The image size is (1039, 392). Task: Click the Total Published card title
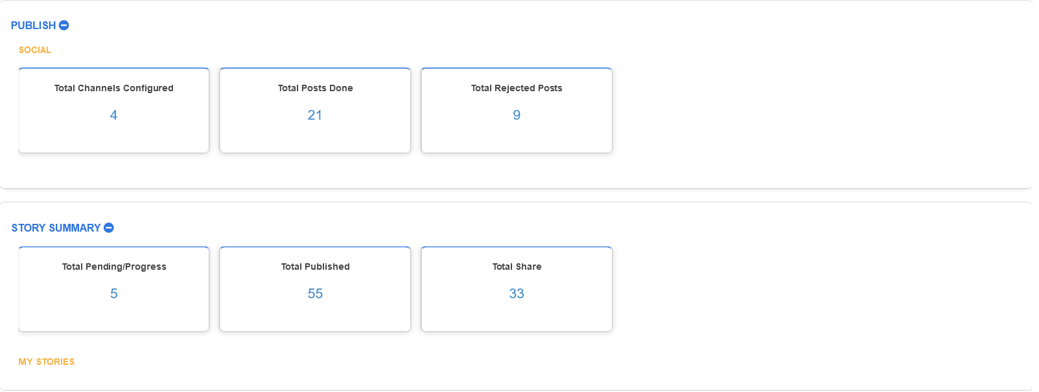coord(315,267)
